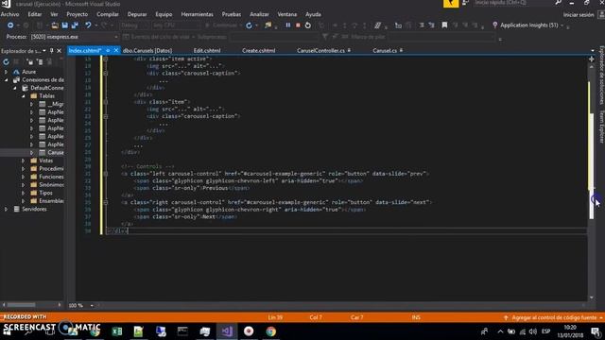Image resolution: width=605 pixels, height=340 pixels.
Task: Open the Proceso iisexpress.exe dropdown
Action: (x=115, y=37)
